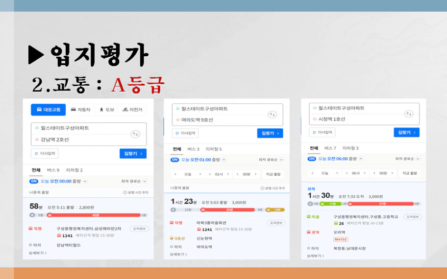Click next arrow after 00분 in 여의도역 panel
Screen dimensions: 447x279
point(255,174)
